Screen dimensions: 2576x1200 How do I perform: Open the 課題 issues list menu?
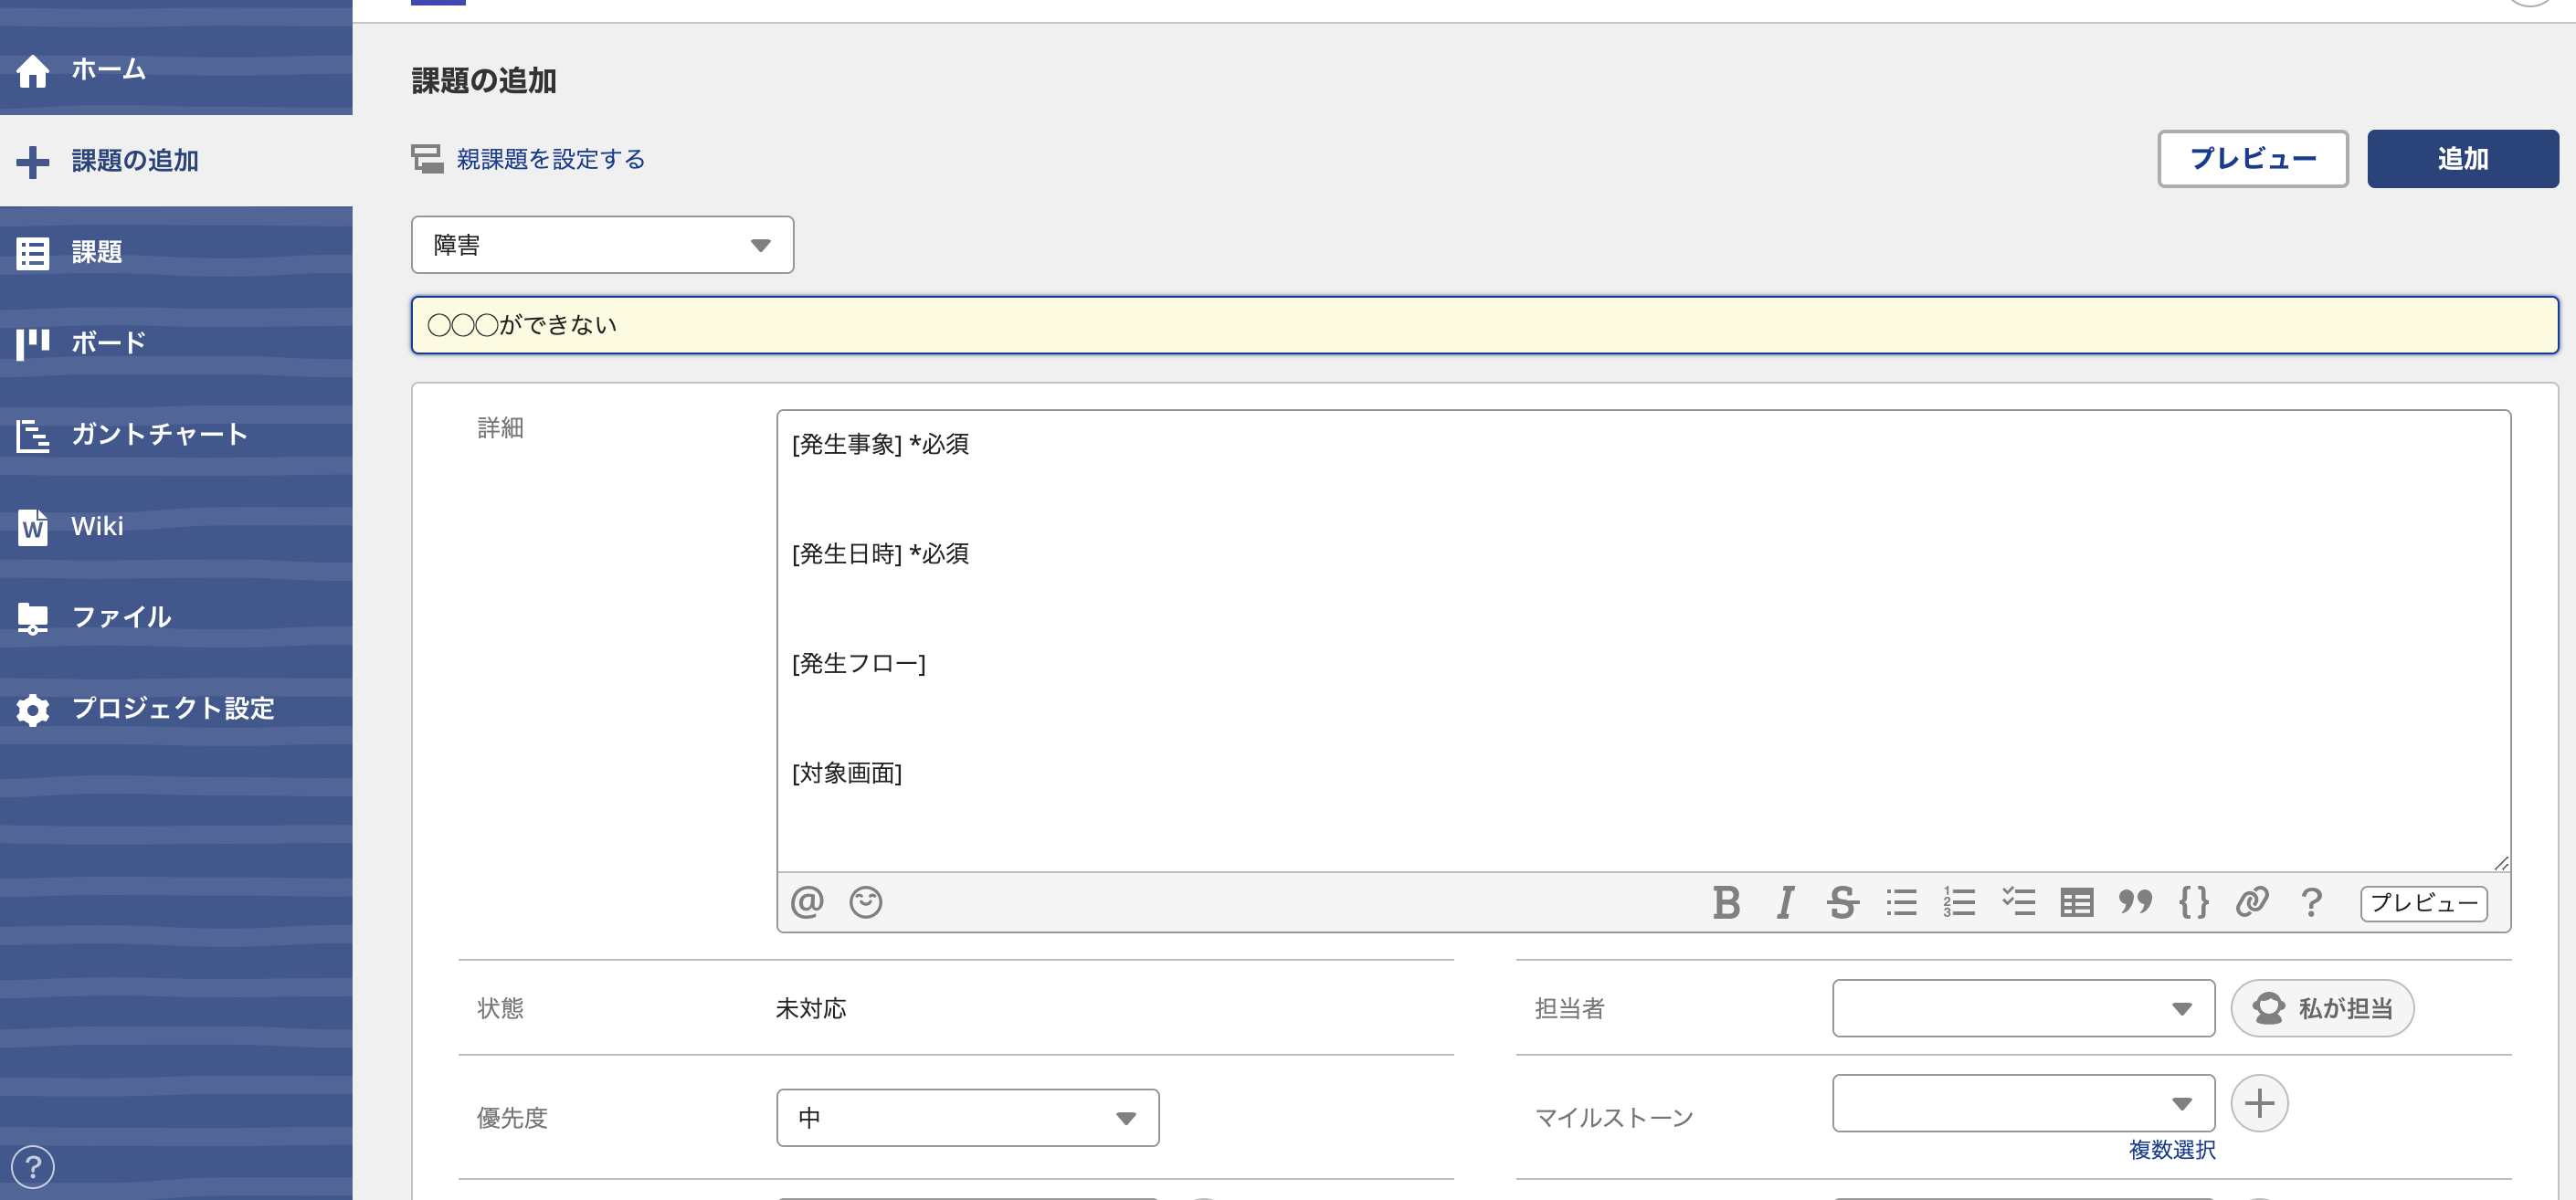coord(176,252)
